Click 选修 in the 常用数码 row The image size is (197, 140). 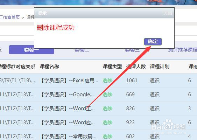[x=107, y=136]
